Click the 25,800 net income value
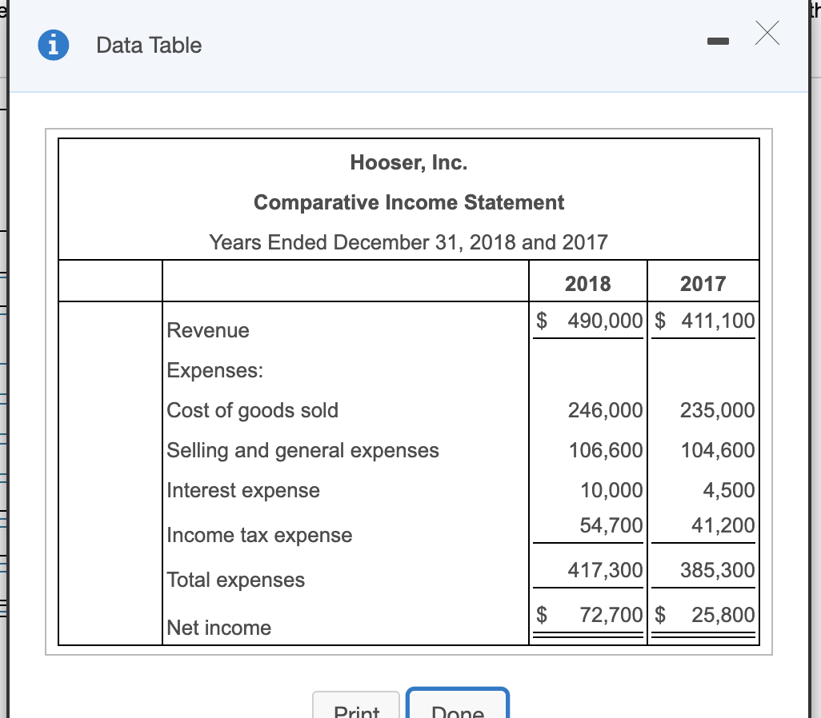 (x=723, y=615)
